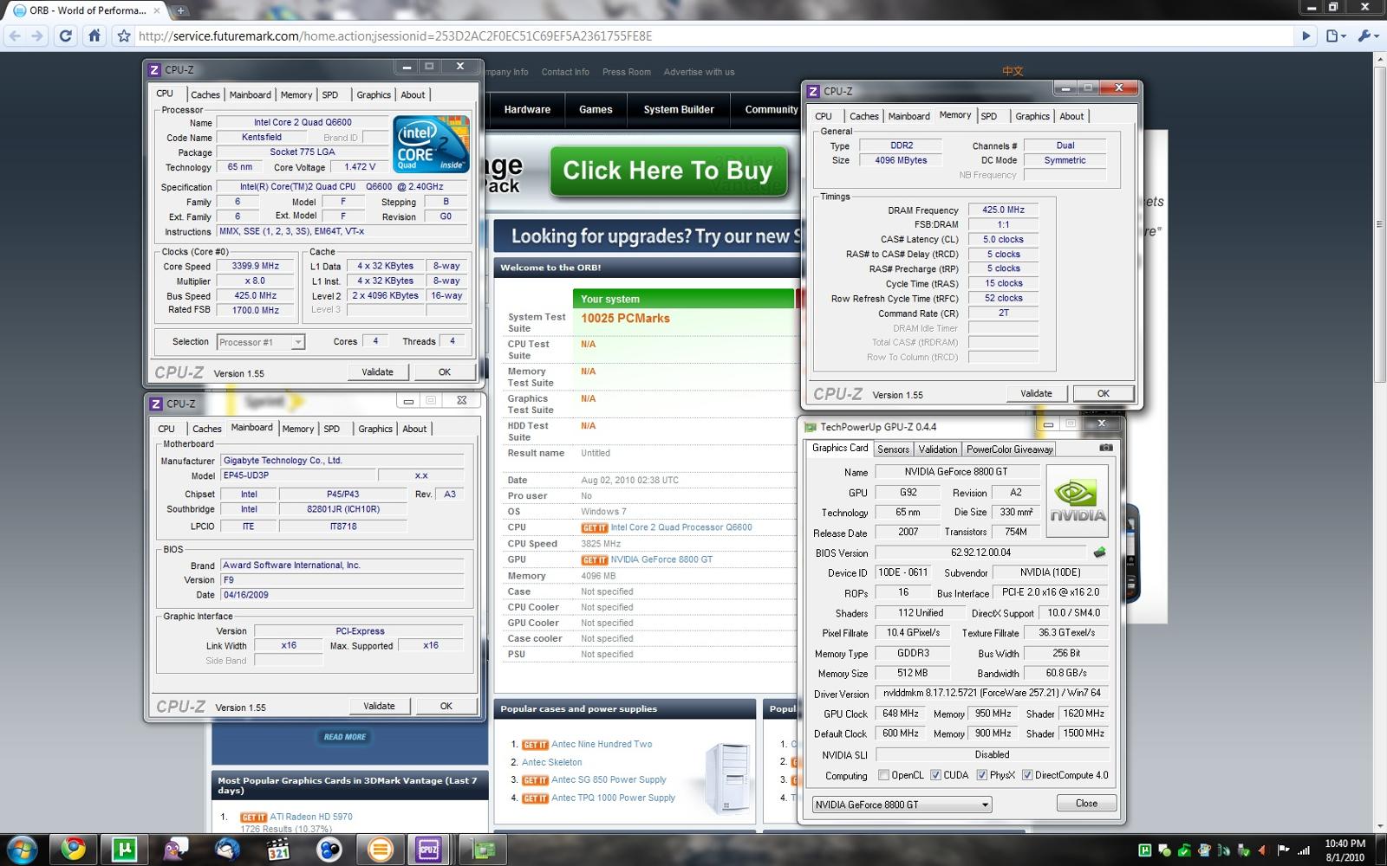This screenshot has width=1387, height=866.
Task: Toggle the CUDA checkbox in GPU-Z
Action: (935, 775)
